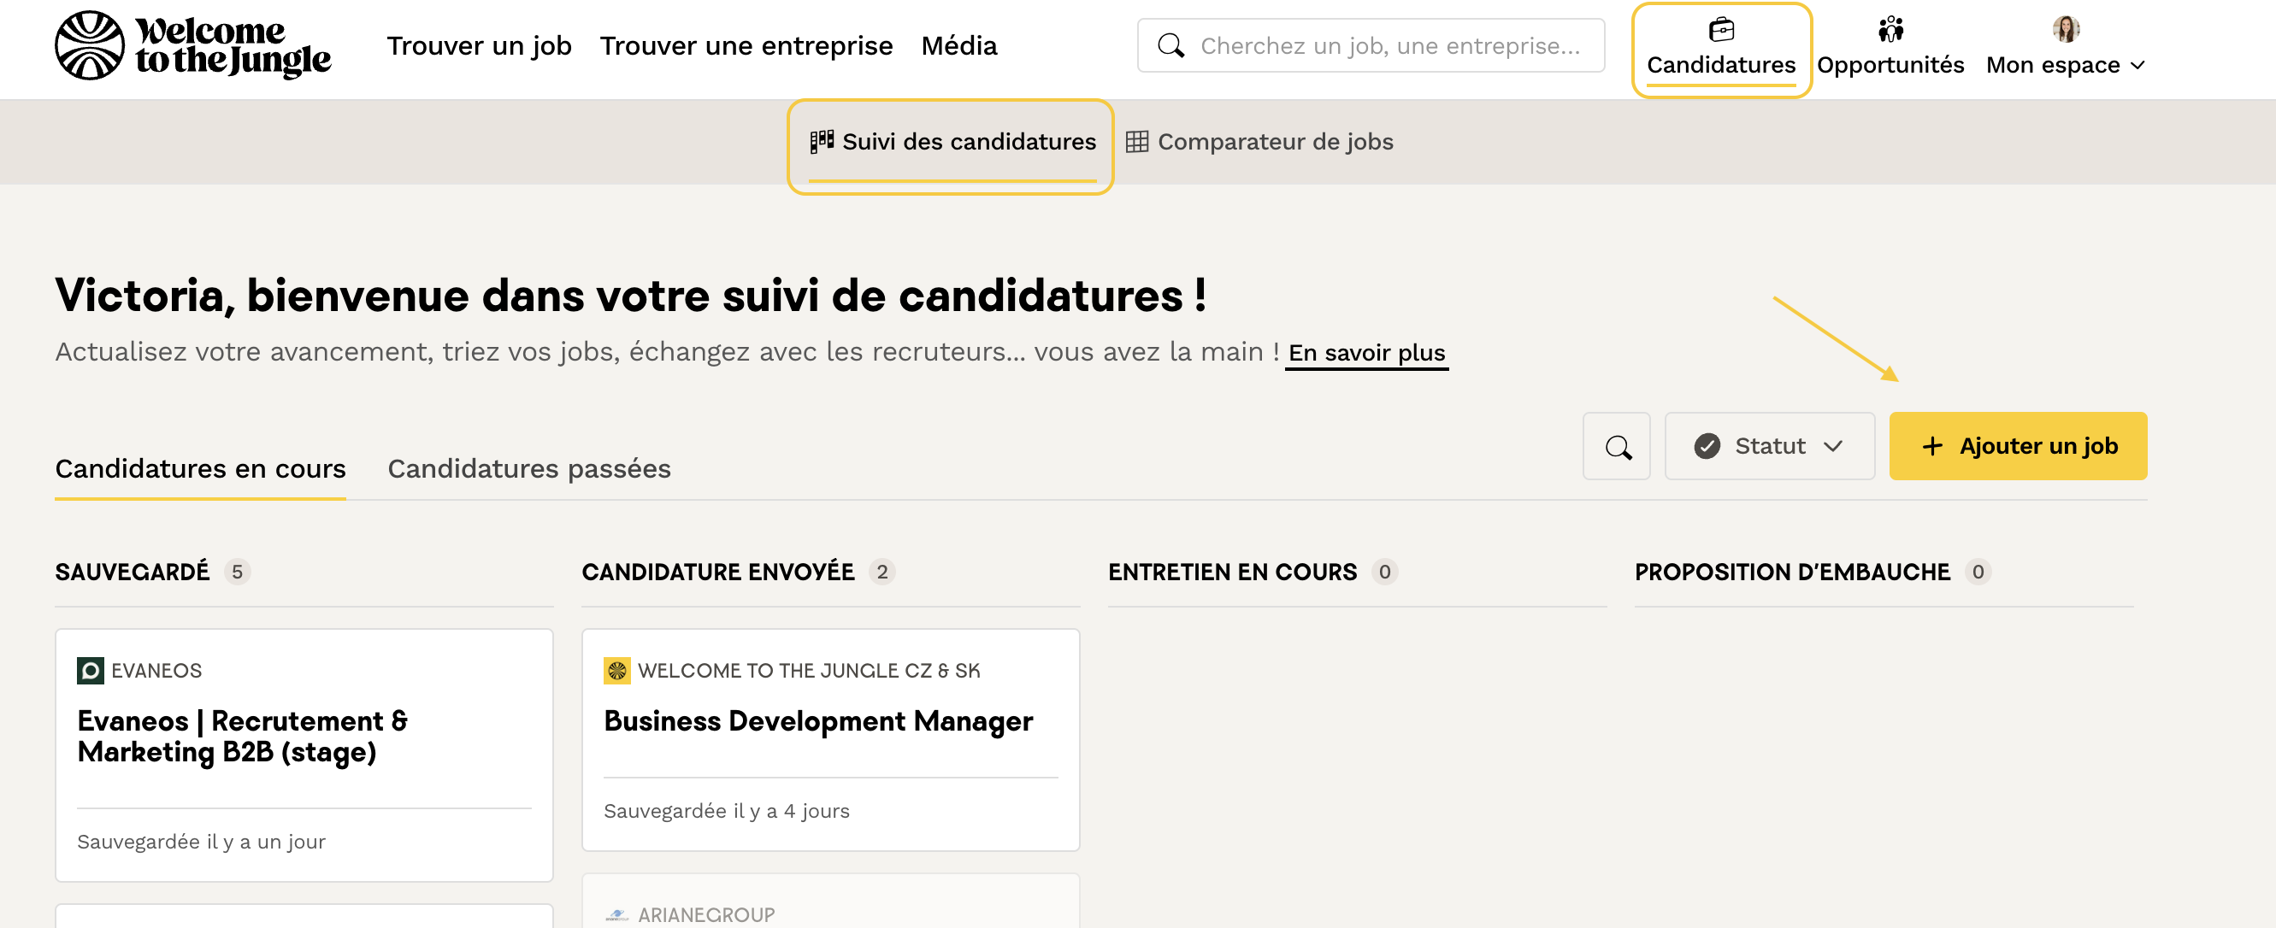Open the Trouver une entreprise menu

(746, 45)
